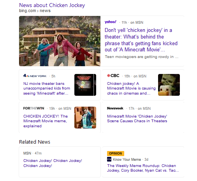The image size is (197, 181).
Task: Click the 'Know Your Meme' source name
Action: [x=127, y=160]
